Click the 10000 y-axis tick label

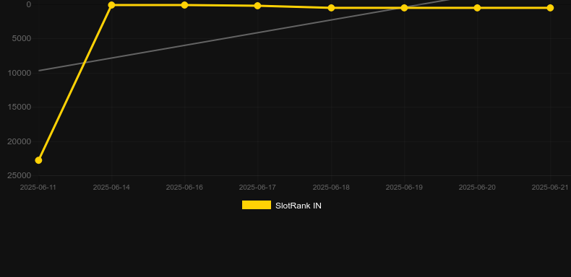(20, 73)
